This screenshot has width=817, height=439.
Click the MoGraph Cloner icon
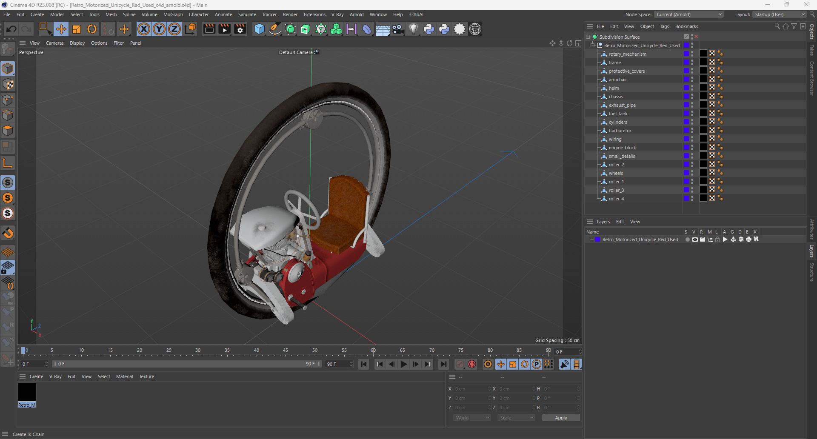click(336, 29)
